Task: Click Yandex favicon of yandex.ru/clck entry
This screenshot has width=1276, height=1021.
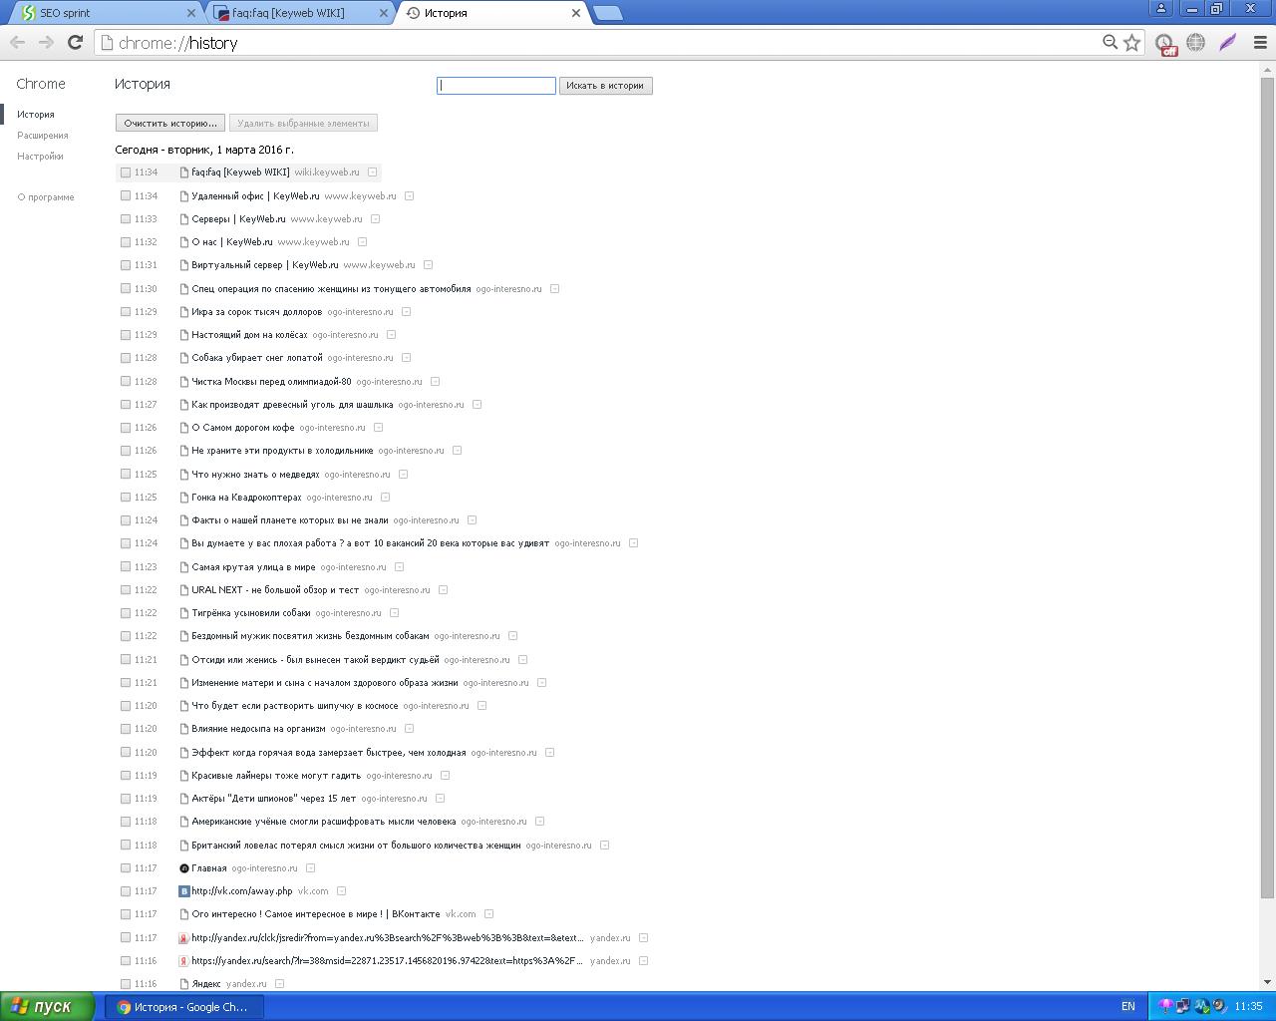Action: 183,938
